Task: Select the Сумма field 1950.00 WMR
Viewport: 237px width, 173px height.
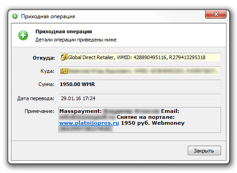Action: 139,84
